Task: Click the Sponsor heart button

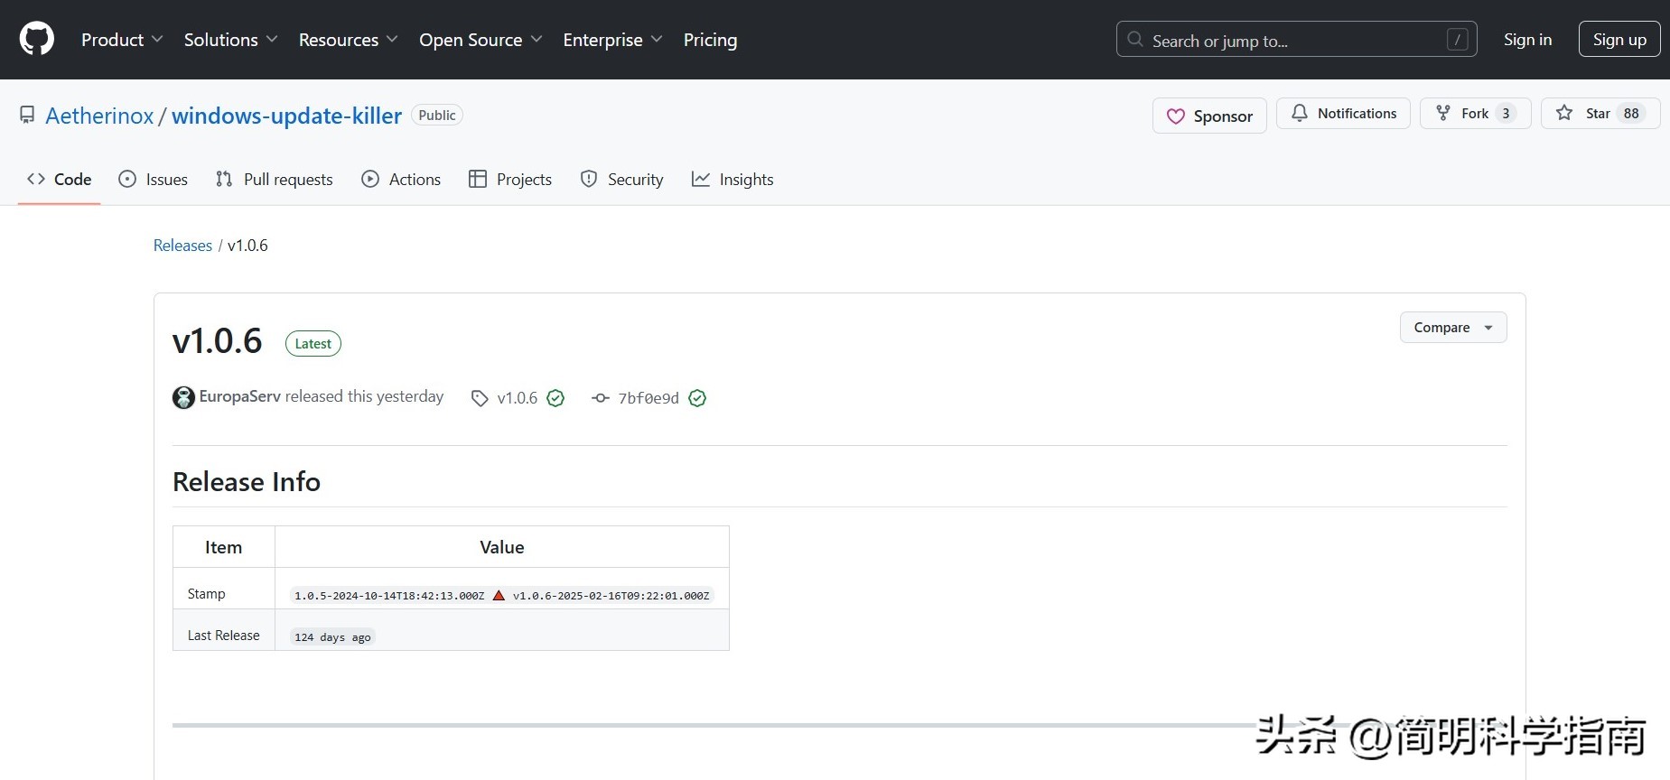Action: [x=1209, y=116]
